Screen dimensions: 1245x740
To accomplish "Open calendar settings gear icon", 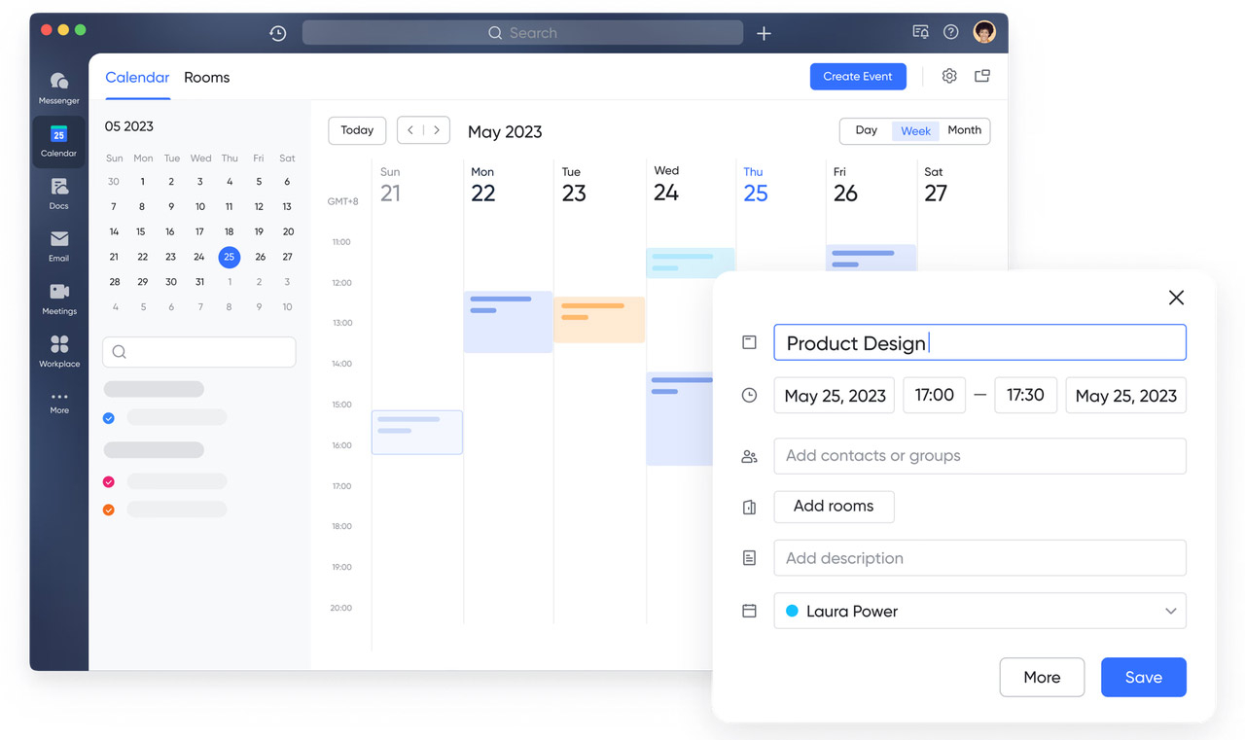I will coord(949,76).
